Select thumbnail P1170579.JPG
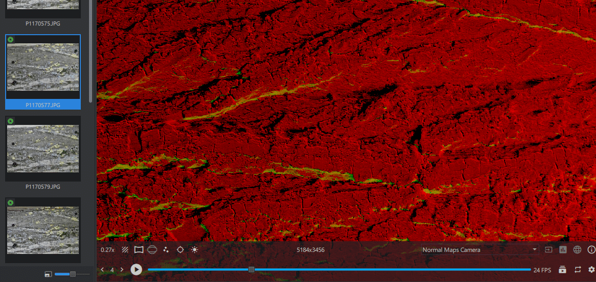596x282 pixels. tap(43, 148)
